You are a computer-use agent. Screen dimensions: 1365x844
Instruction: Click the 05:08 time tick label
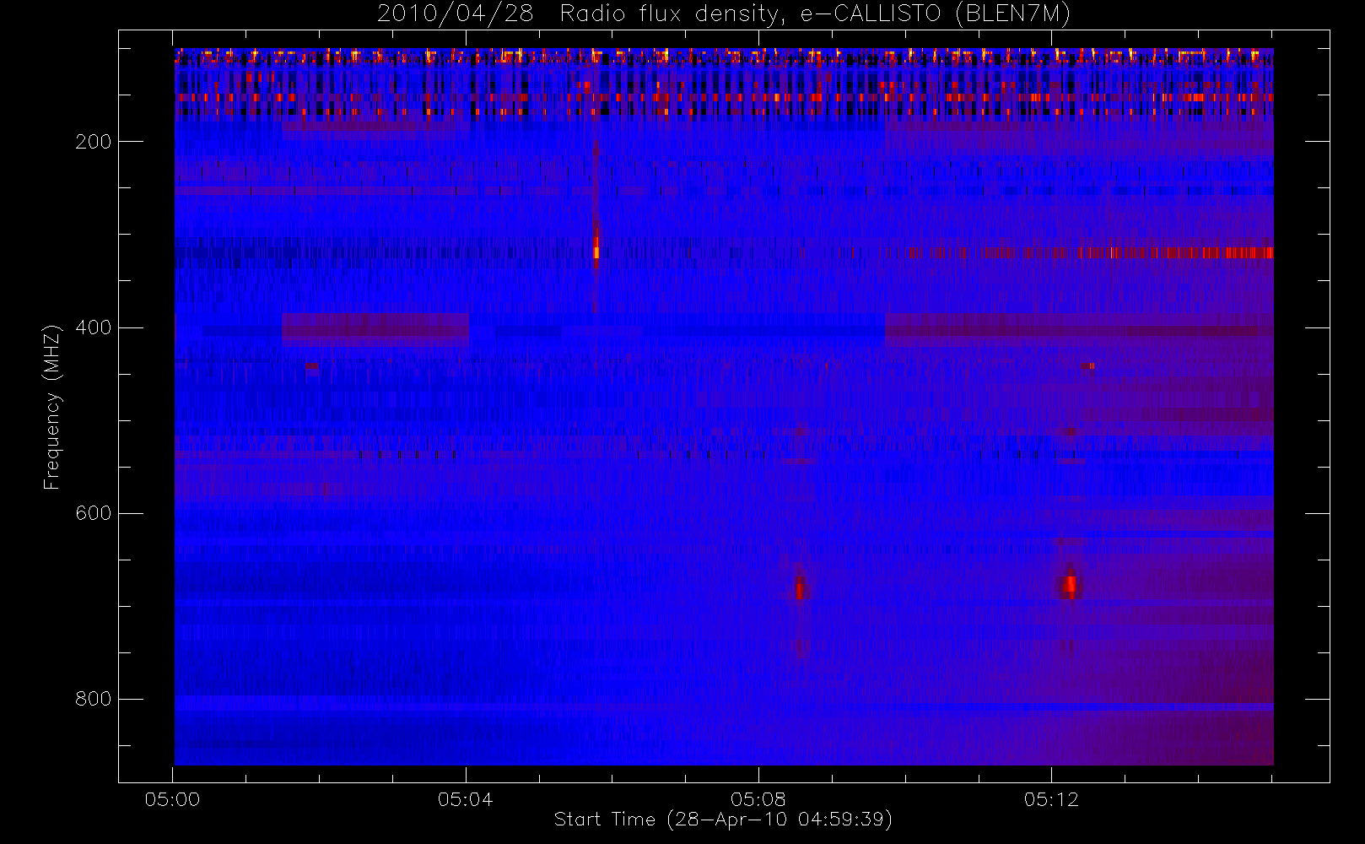click(x=758, y=799)
